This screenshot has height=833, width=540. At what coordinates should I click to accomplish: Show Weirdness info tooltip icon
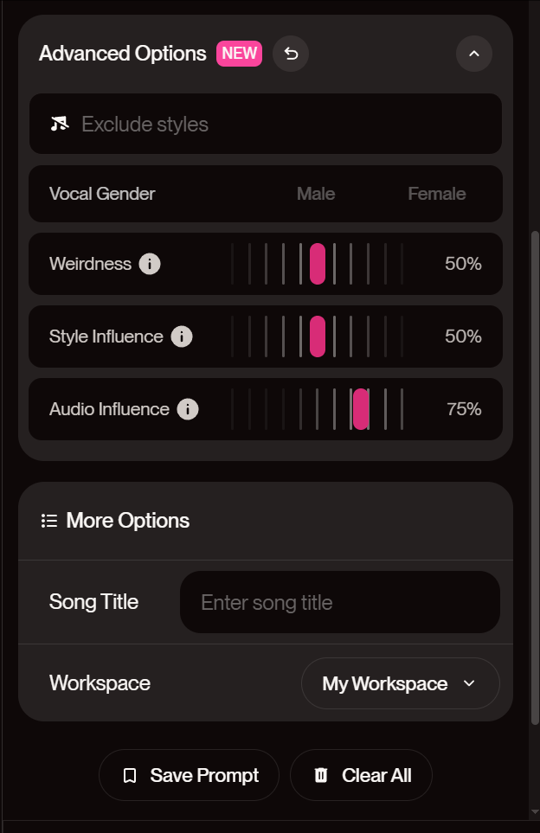(150, 264)
